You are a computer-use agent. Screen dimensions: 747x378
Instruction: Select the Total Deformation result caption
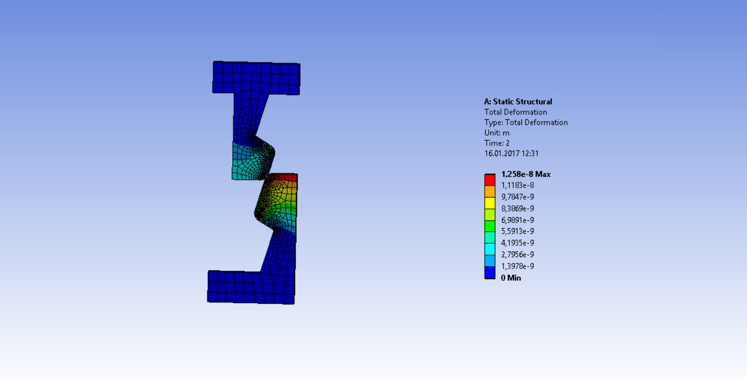click(x=516, y=112)
